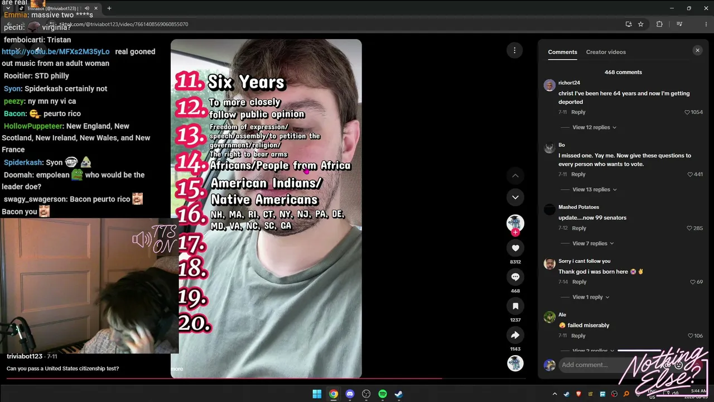Open a new browser tab
This screenshot has height=402, width=714.
pyautogui.click(x=109, y=8)
